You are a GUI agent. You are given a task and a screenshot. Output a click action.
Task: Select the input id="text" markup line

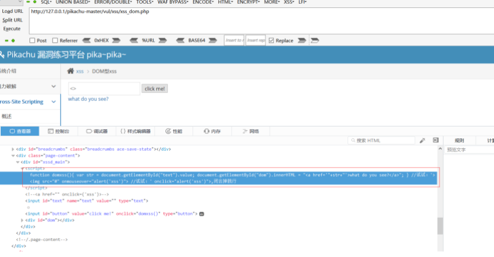point(86,201)
